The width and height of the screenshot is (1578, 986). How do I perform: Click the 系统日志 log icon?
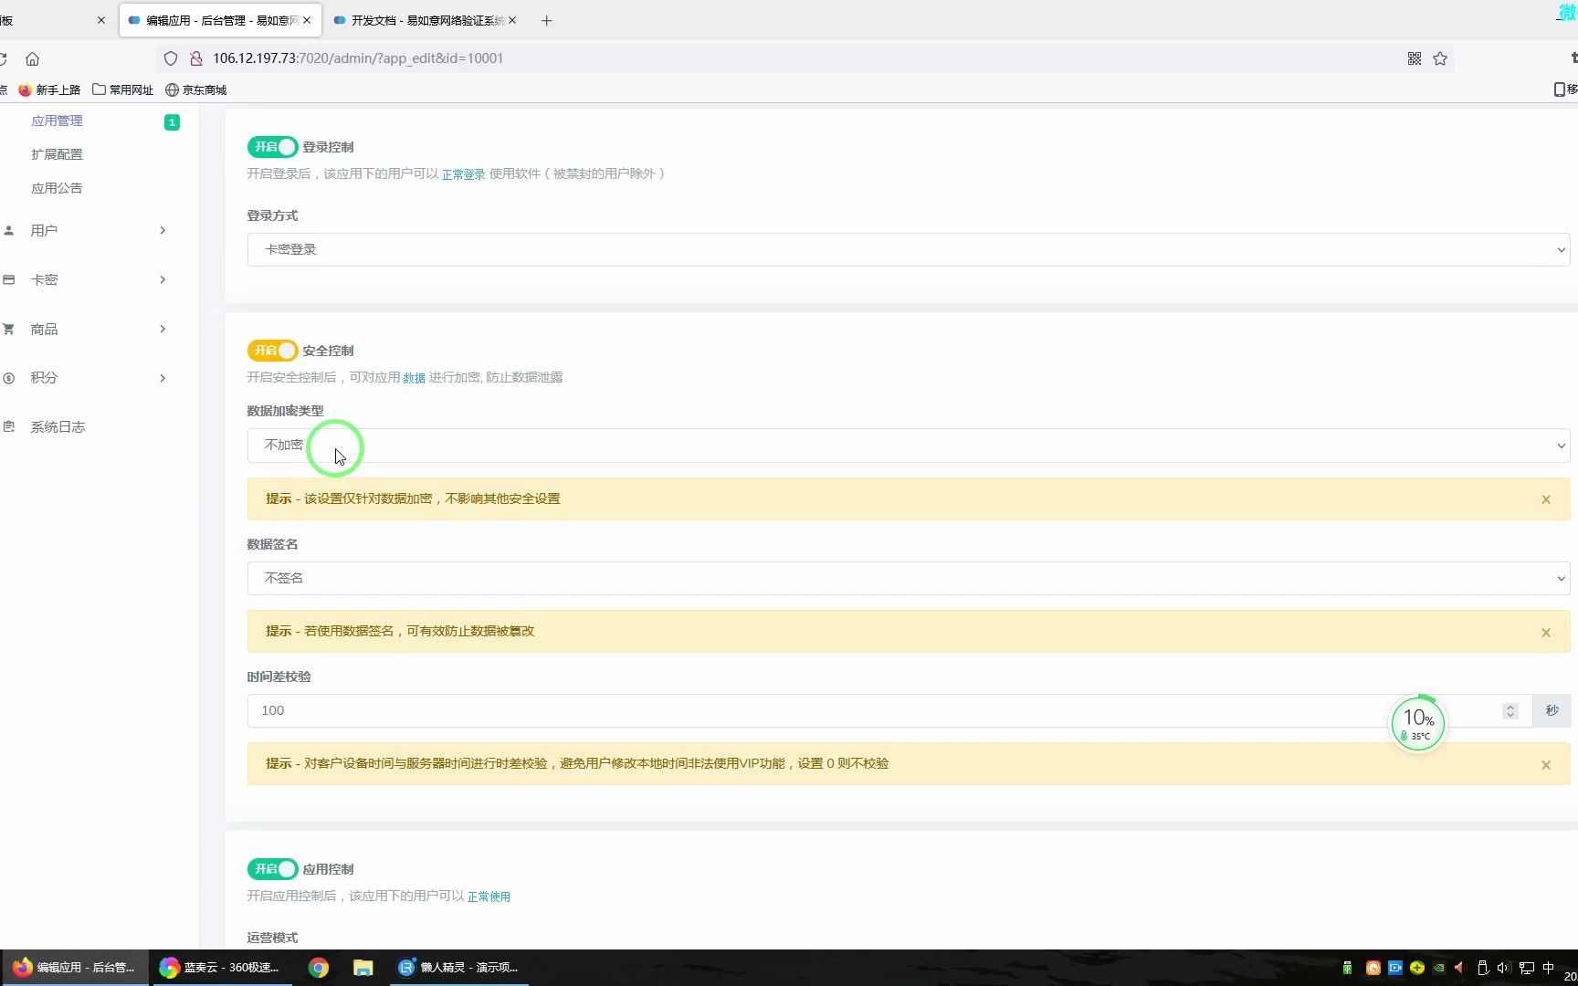click(9, 426)
